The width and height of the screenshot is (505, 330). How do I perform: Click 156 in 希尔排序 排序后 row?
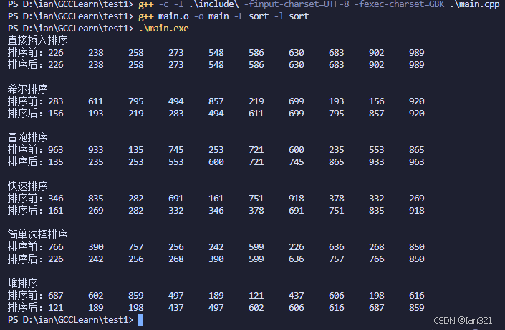coord(56,114)
